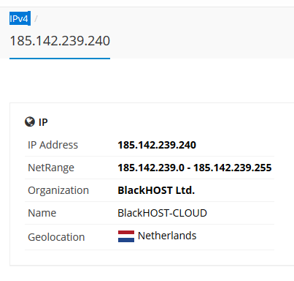Open the NetRange 185.142.239.0 - 185.142.239.255 value
The width and height of the screenshot is (294, 281).
195,168
